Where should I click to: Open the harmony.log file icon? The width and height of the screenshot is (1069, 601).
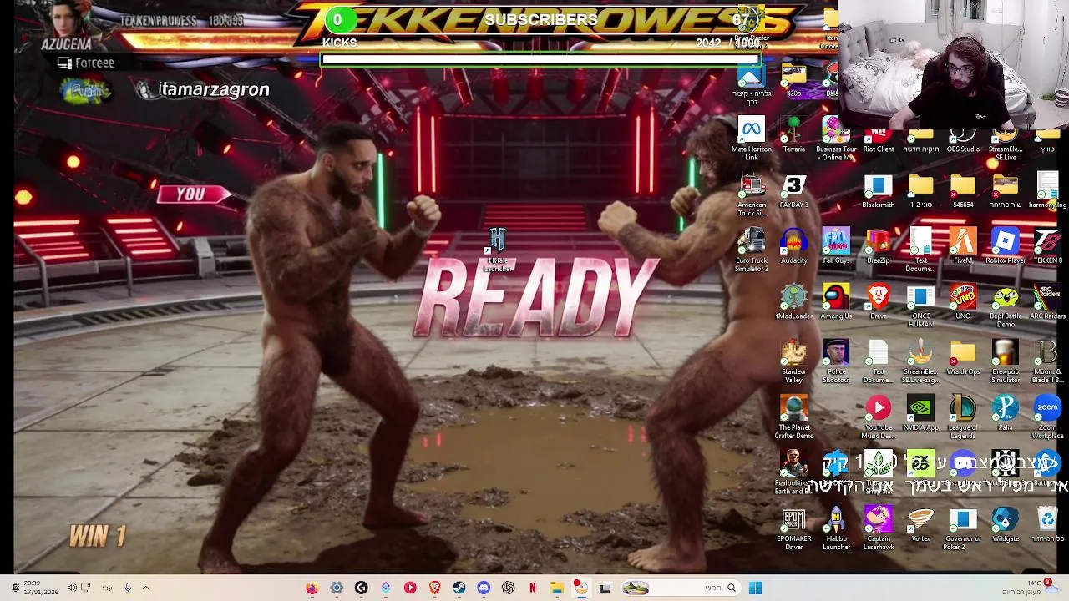click(x=1047, y=191)
